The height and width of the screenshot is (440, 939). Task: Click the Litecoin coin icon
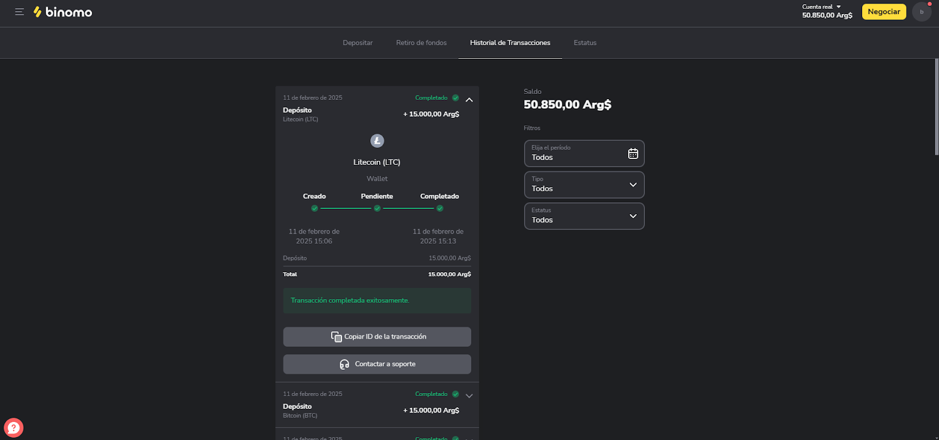pos(377,141)
